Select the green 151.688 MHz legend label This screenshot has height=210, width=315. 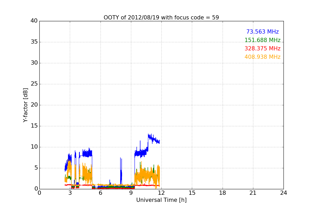point(262,40)
